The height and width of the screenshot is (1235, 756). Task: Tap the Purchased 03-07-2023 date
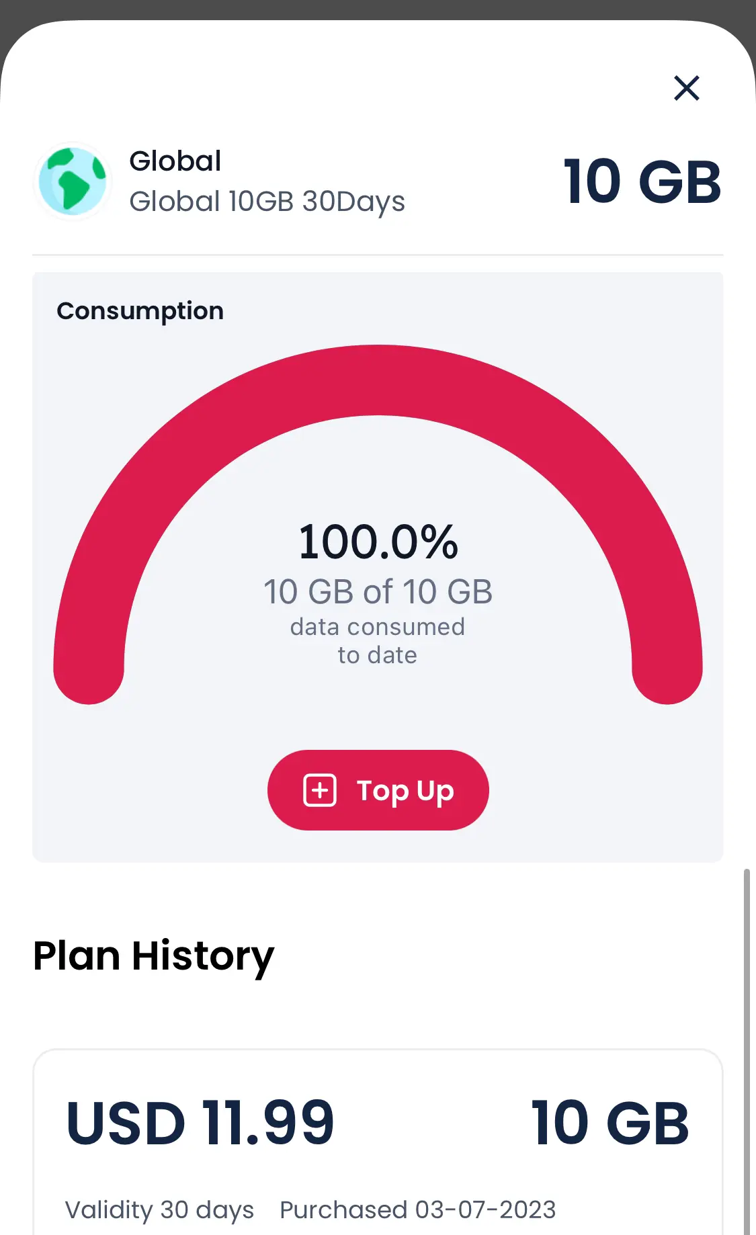pos(418,1210)
